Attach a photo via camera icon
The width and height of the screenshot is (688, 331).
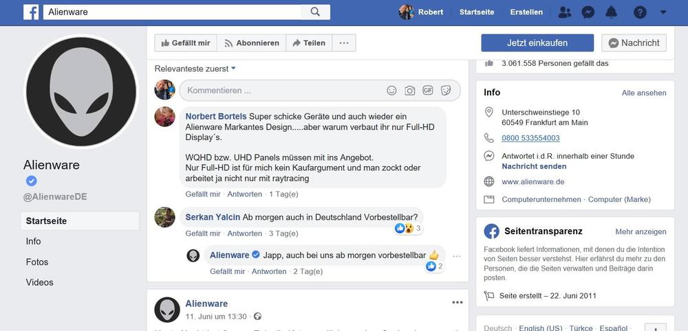tap(409, 90)
